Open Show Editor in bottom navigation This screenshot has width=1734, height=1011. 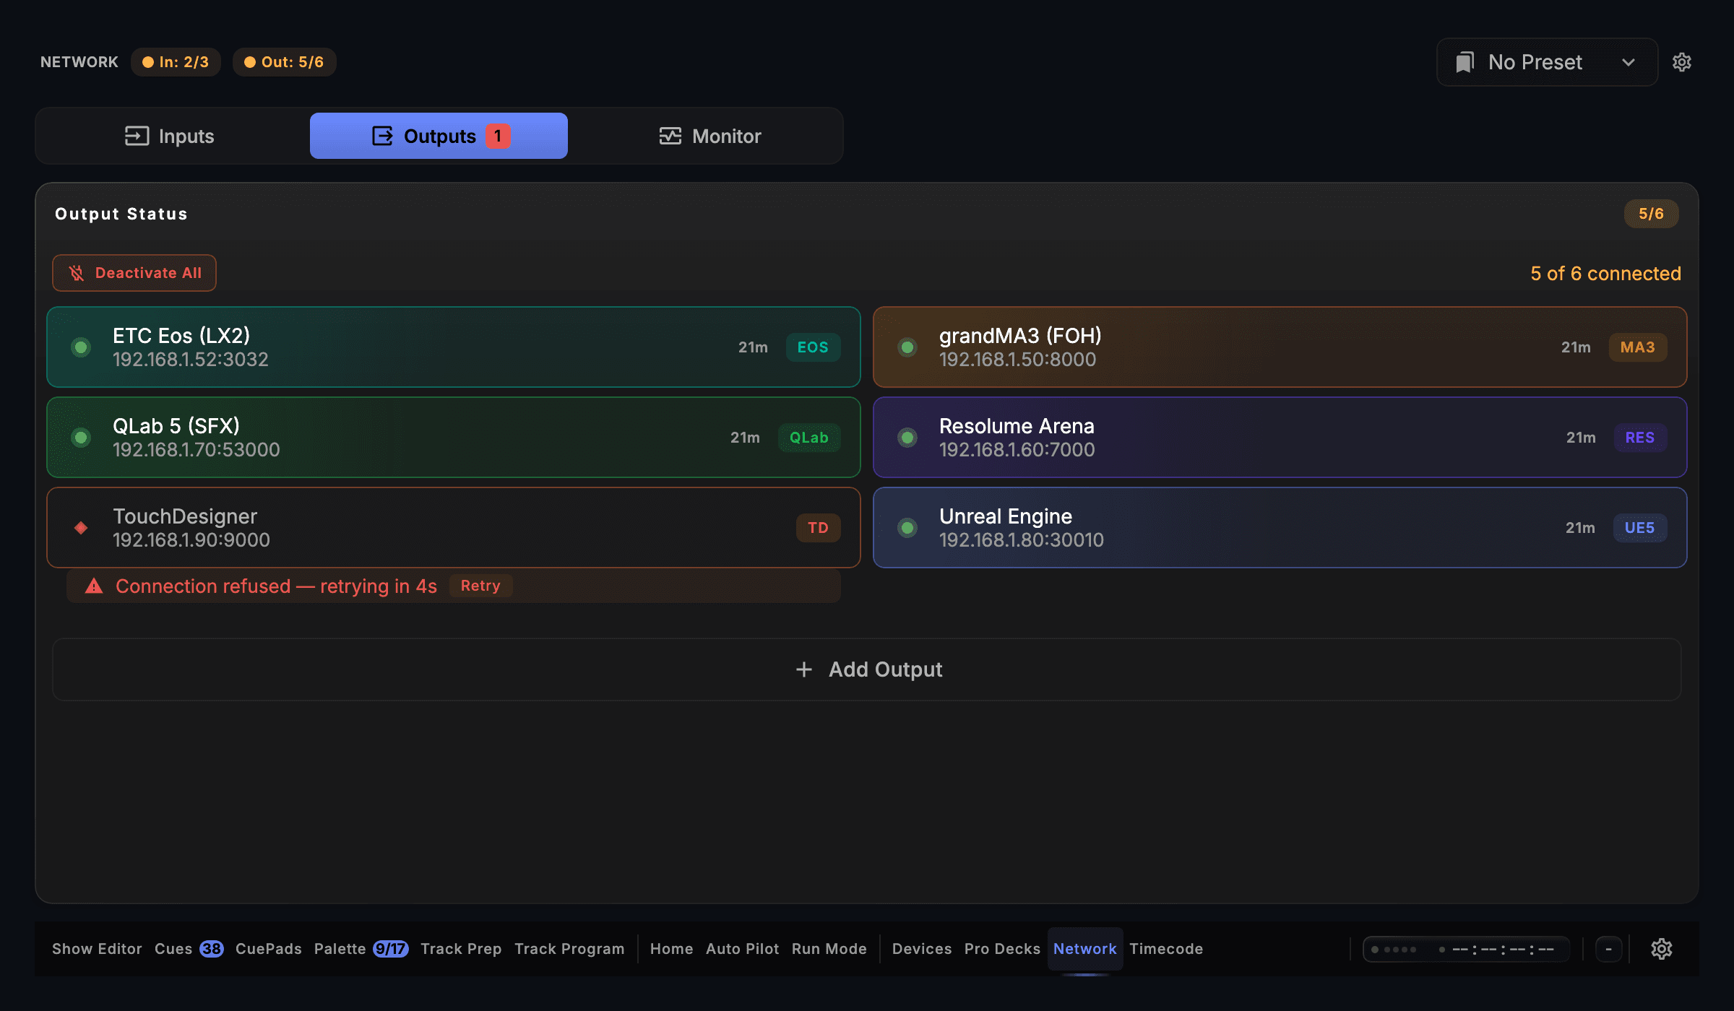click(97, 949)
